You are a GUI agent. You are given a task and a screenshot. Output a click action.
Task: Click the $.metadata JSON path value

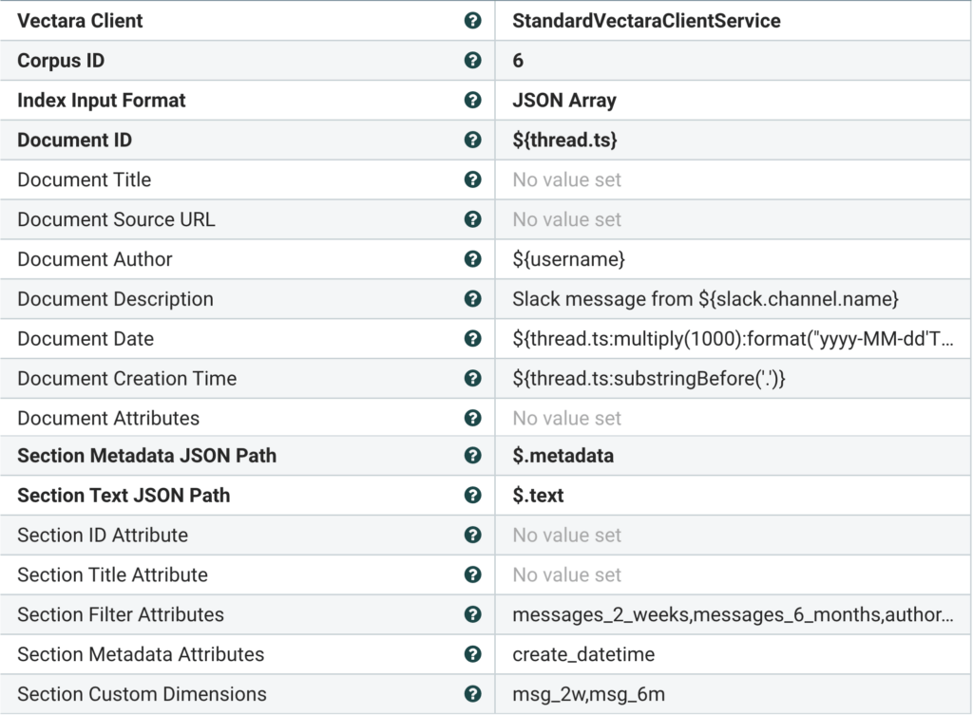[563, 456]
